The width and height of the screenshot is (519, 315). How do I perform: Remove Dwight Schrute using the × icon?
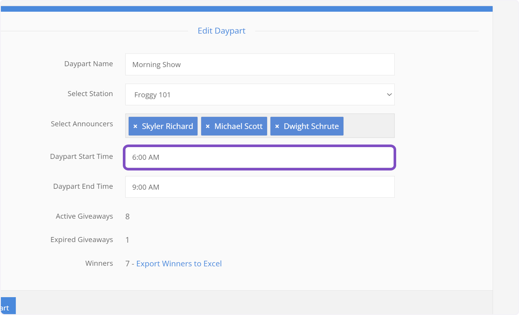coord(277,126)
